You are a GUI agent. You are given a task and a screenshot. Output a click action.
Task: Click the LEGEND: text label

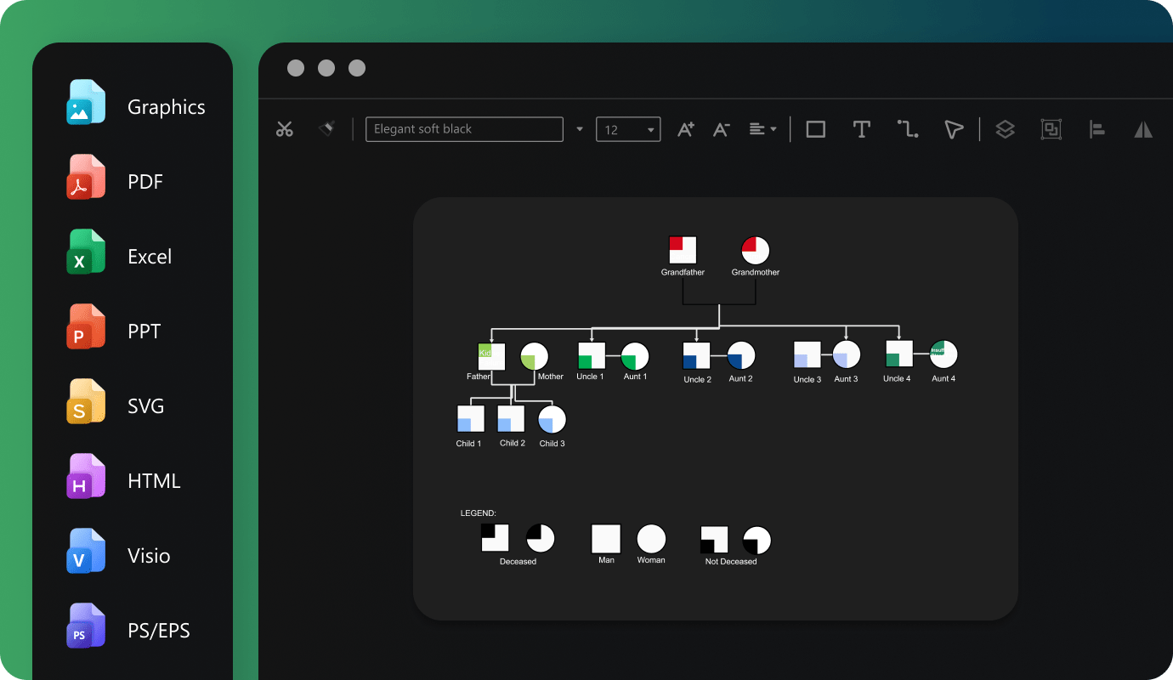pos(478,513)
